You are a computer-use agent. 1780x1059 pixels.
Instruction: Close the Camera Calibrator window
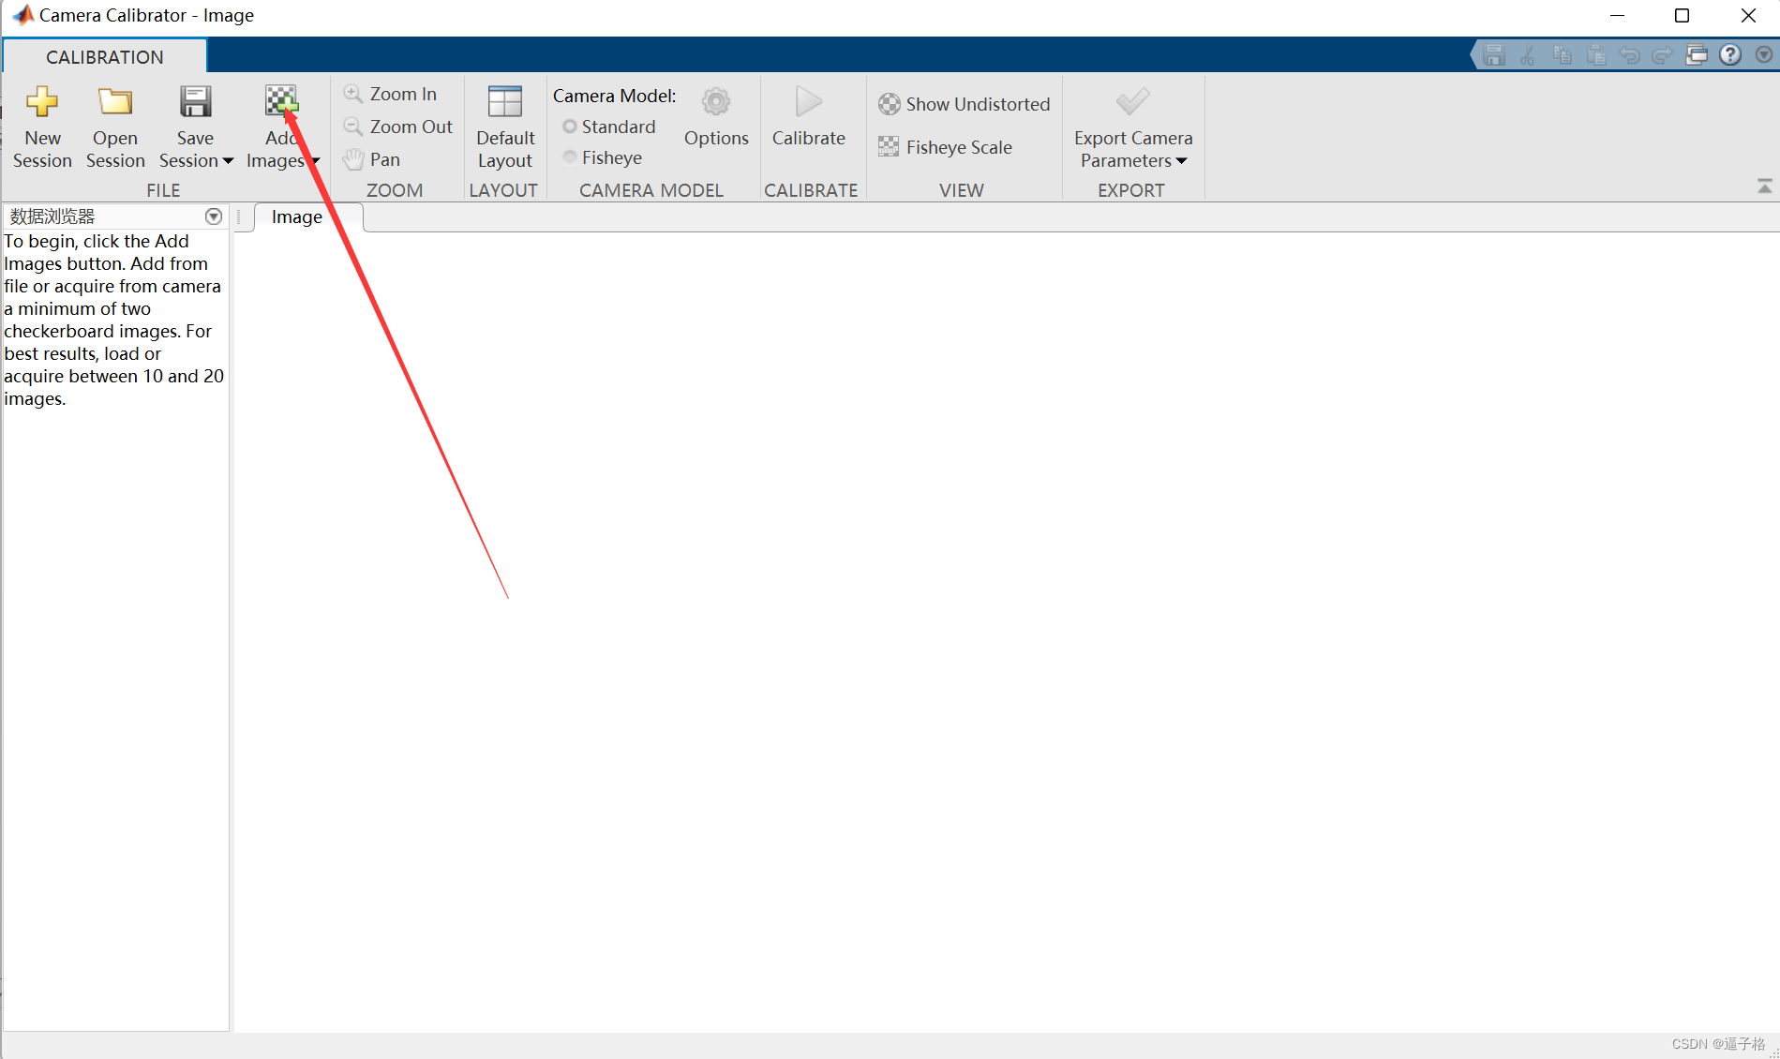1748,16
